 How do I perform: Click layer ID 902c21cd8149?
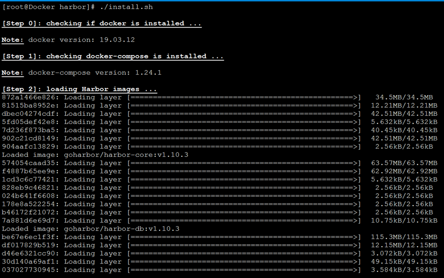[x=28, y=139]
